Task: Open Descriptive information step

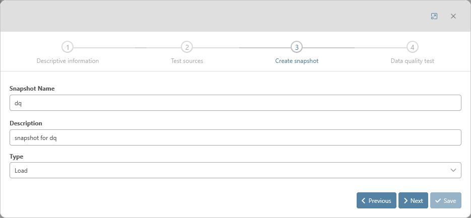Action: pyautogui.click(x=68, y=61)
